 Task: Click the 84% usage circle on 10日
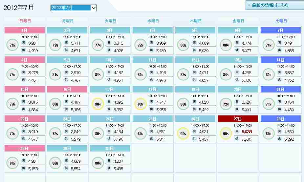pos(98,74)
